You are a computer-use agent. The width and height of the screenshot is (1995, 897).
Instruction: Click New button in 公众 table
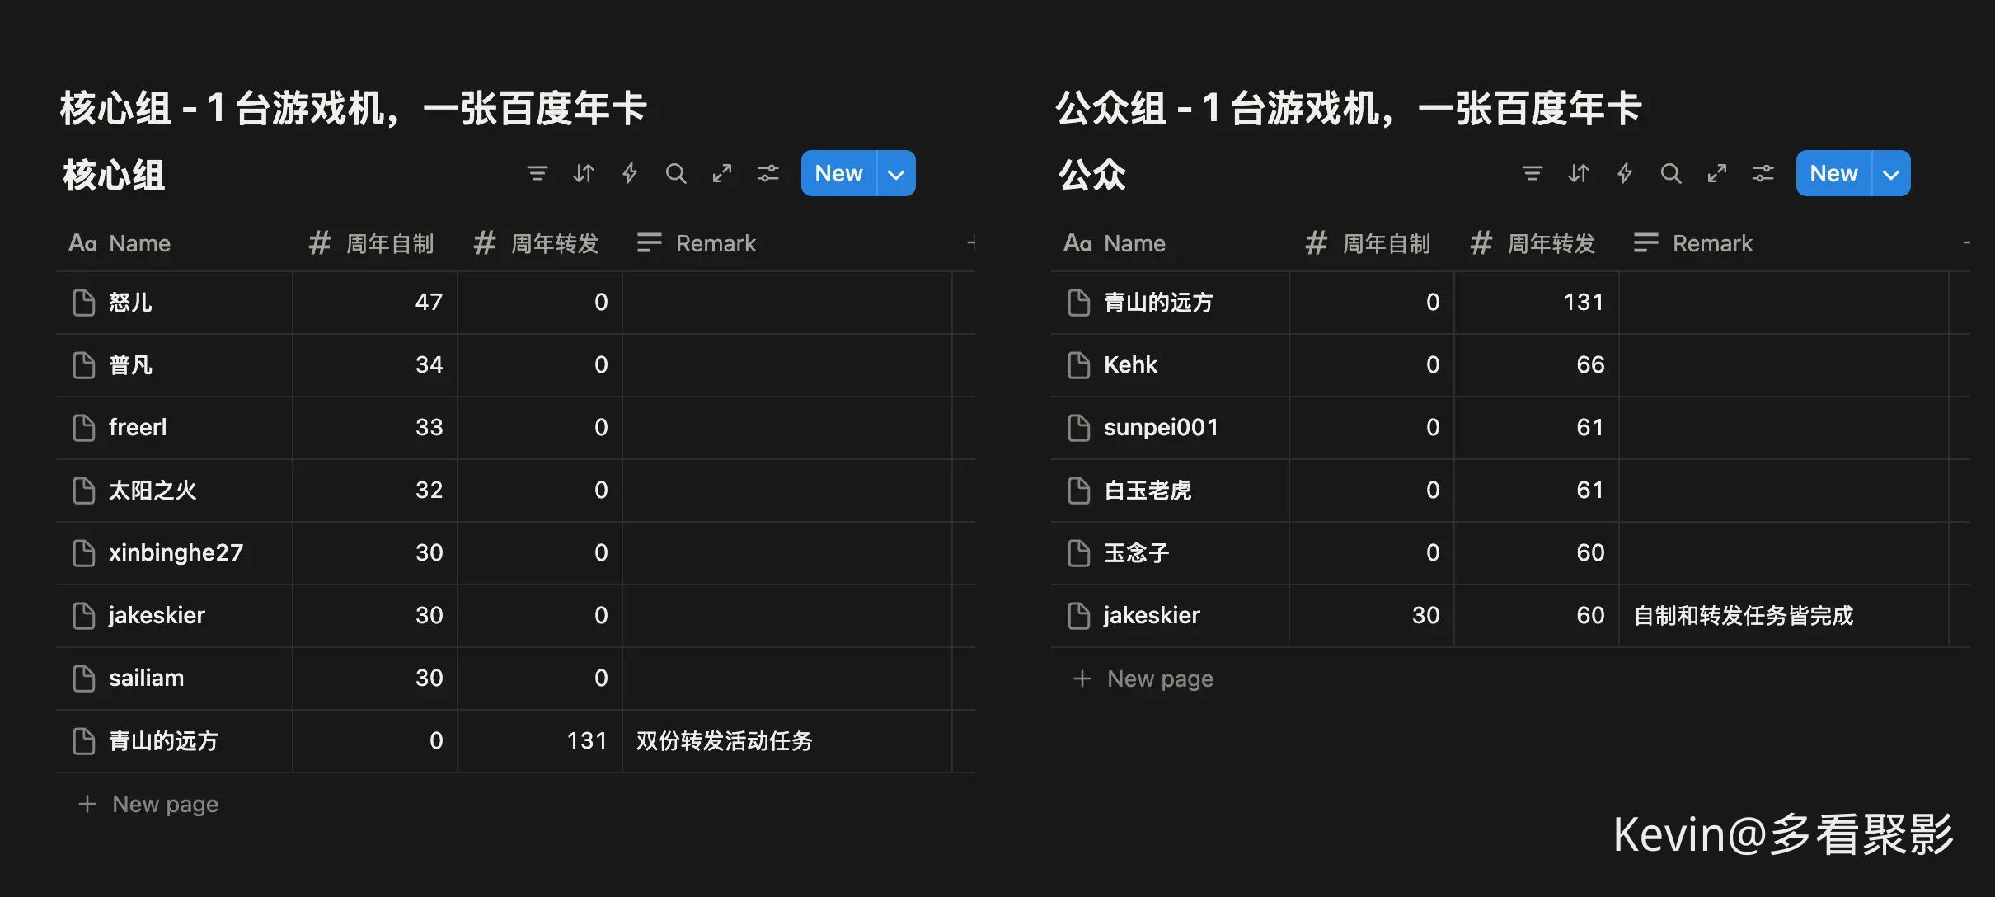pos(1833,174)
